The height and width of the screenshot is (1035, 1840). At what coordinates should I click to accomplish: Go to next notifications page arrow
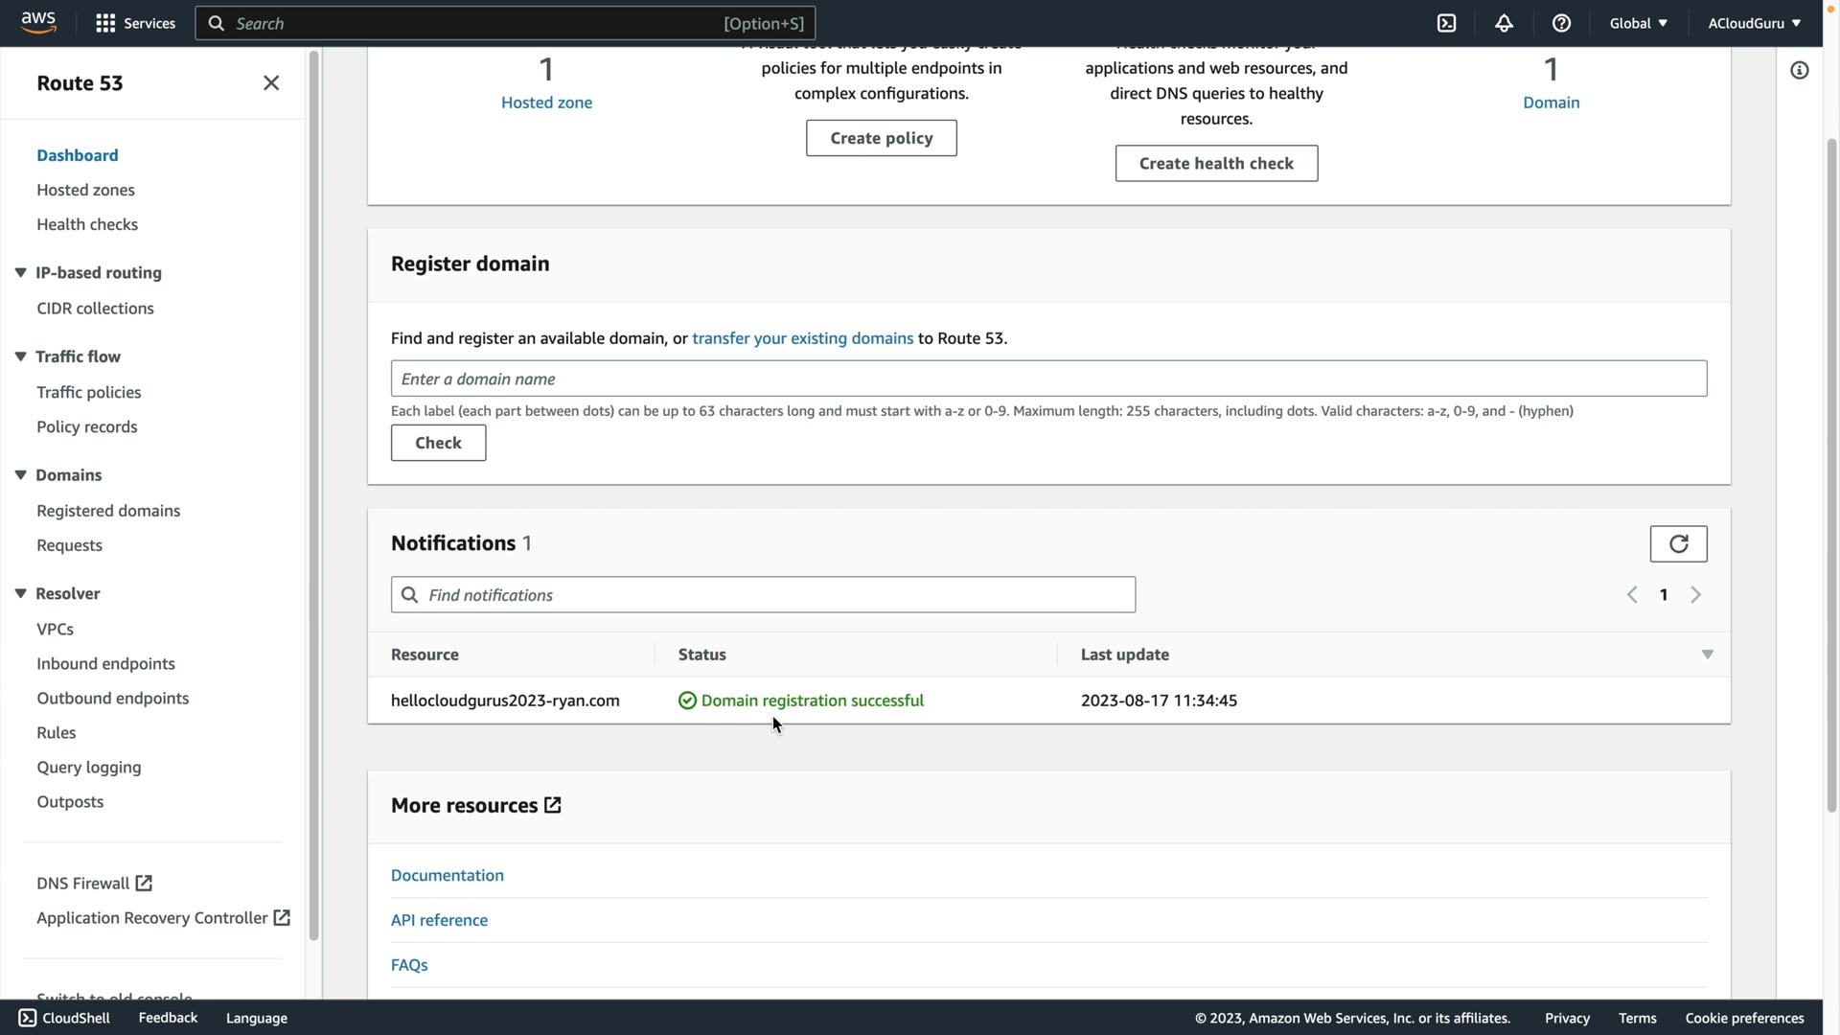point(1695,595)
